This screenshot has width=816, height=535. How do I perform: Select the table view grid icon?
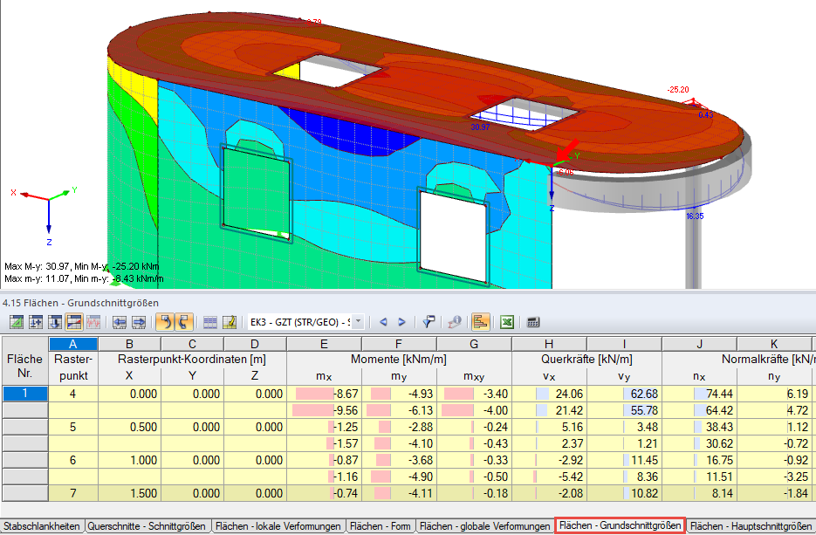[209, 321]
